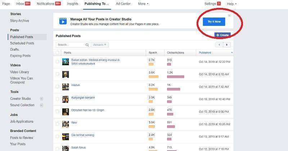Open Sound Collection external link icon
Image resolution: width=288 pixels, height=151 pixels.
click(x=41, y=105)
